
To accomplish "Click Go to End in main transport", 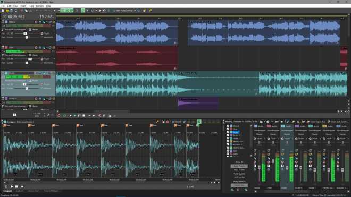I will (94, 116).
